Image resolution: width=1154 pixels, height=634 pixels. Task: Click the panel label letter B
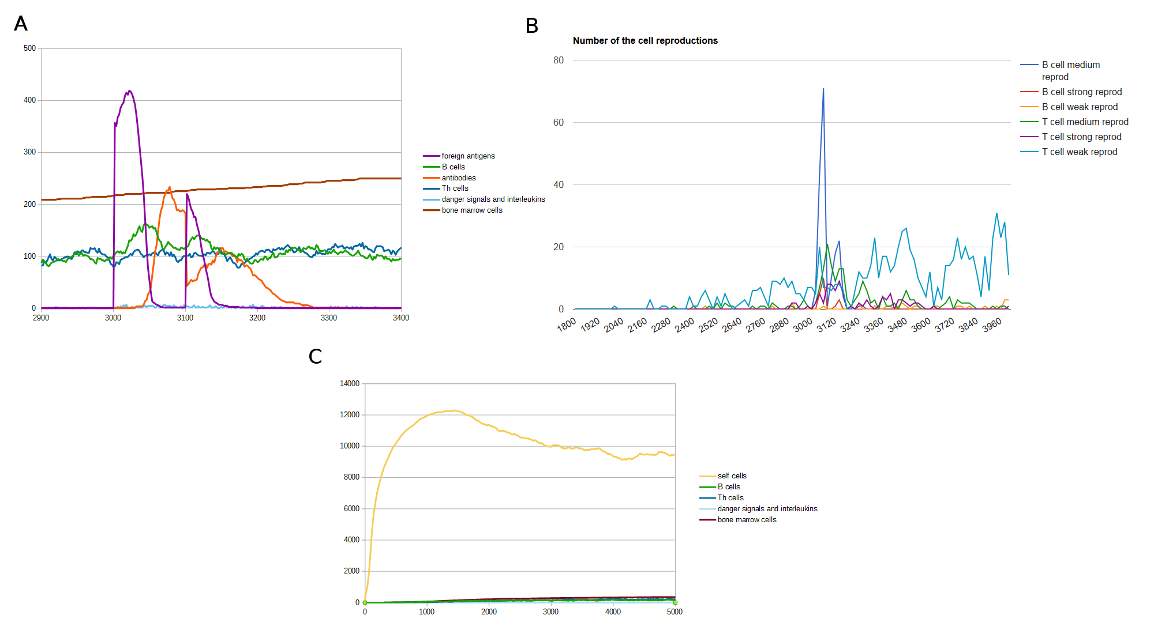tap(531, 26)
